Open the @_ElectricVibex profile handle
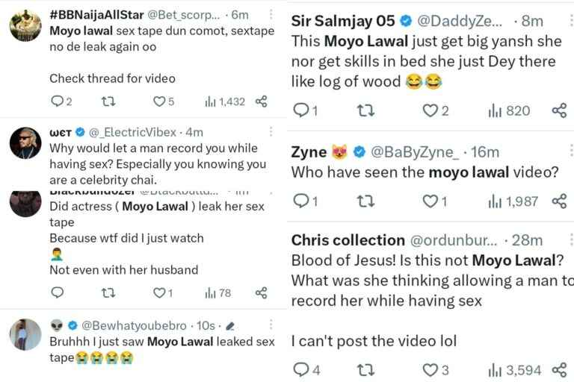Screen dimensions: 574x382 click(x=132, y=132)
